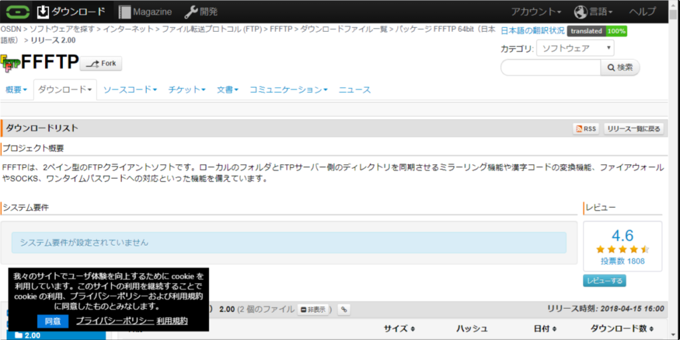The image size is (680, 340).
Task: Go to the OSDN breadcrumb link
Action: click(11, 29)
